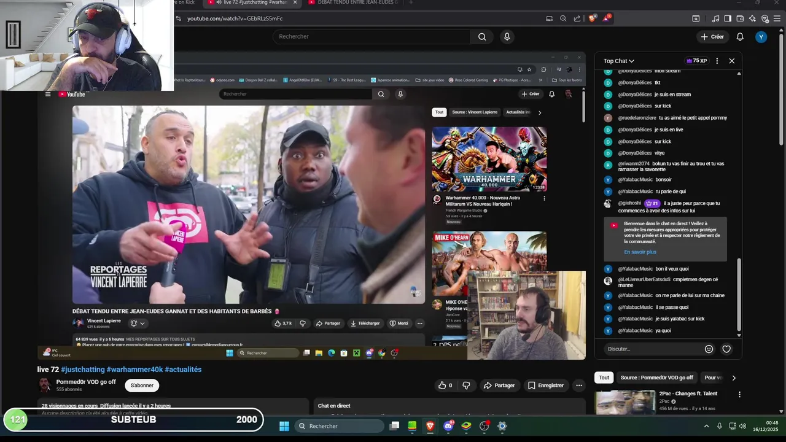Switch to the 'DÉBAT TENDU ENTRE JEAN-EUDES' tab
This screenshot has height=442, width=786.
353,2
